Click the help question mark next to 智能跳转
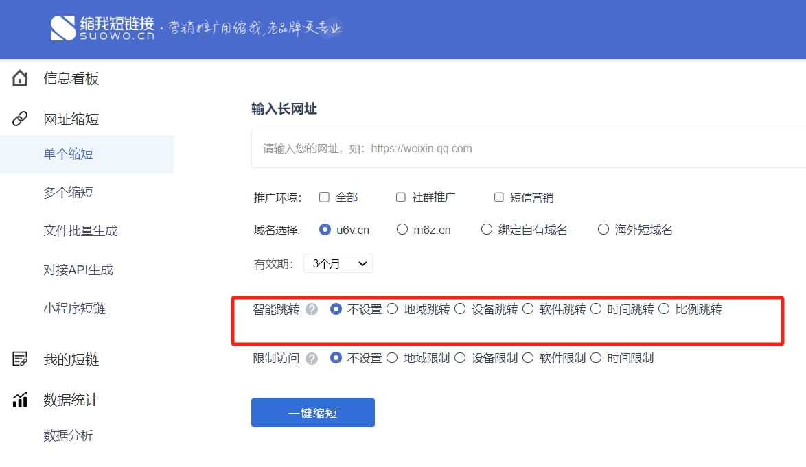806x467 pixels. point(312,309)
